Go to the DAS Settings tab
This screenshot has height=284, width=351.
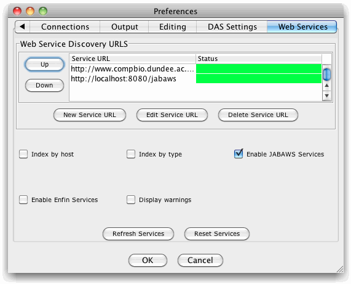click(x=232, y=26)
